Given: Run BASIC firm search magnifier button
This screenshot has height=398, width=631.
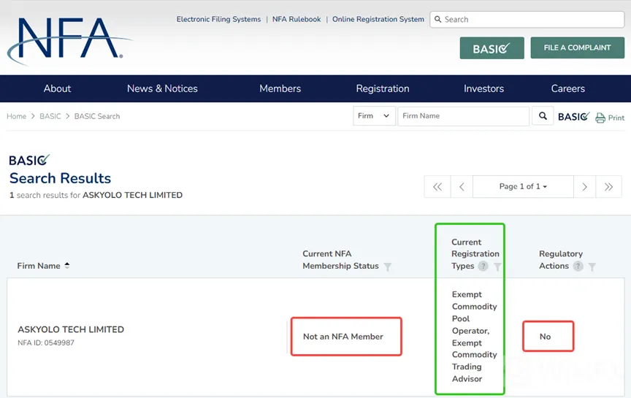Looking at the screenshot, I should [x=543, y=116].
